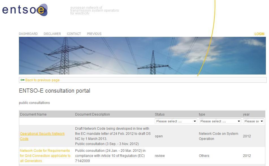This screenshot has width=269, height=166.
Task: Open the type filter dropdown
Action: [220, 121]
